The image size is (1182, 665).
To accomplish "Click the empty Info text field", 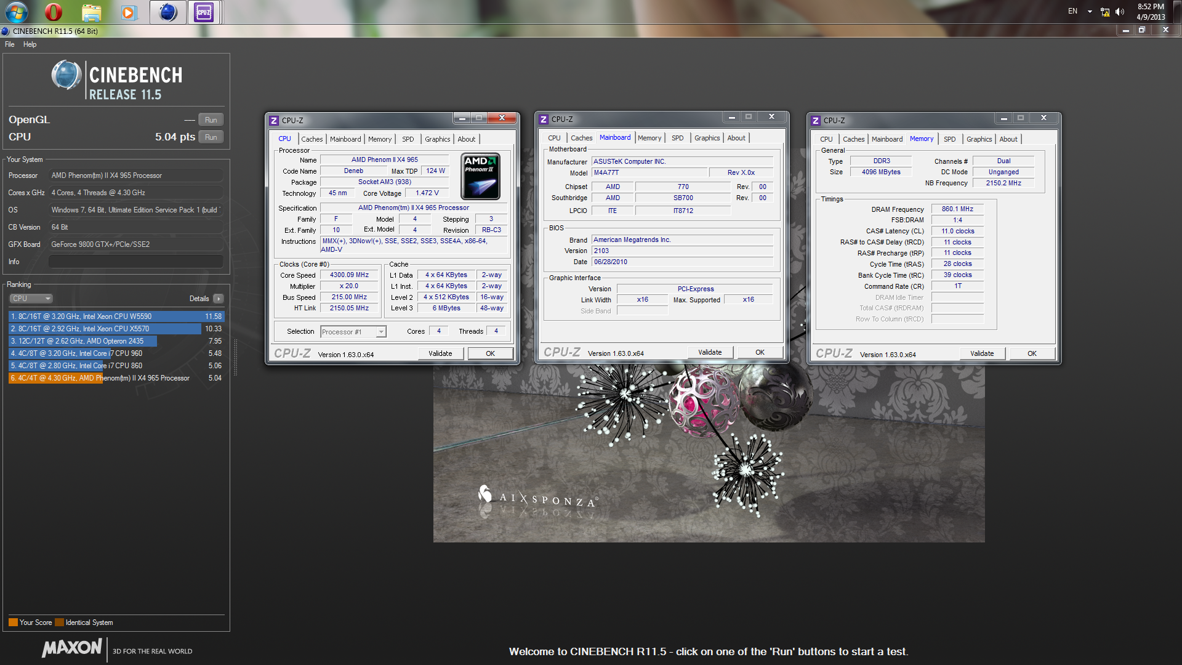I will click(135, 262).
